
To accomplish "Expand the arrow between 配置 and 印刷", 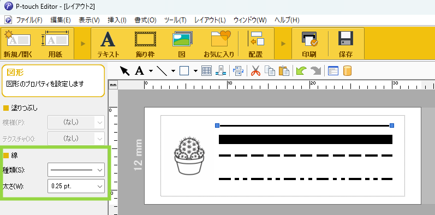I will pos(283,44).
